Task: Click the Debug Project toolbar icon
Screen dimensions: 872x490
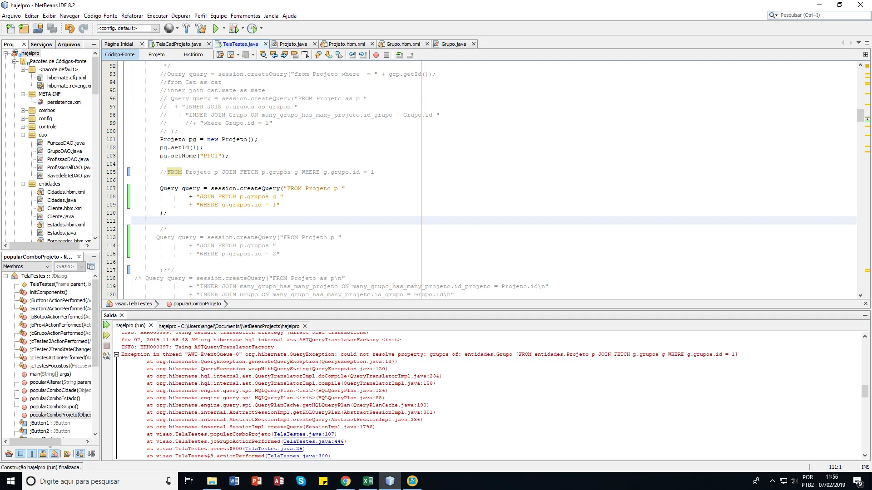Action: click(x=233, y=29)
